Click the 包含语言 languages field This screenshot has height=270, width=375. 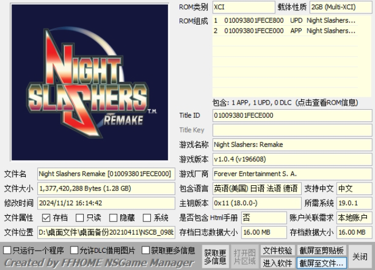[257, 188]
